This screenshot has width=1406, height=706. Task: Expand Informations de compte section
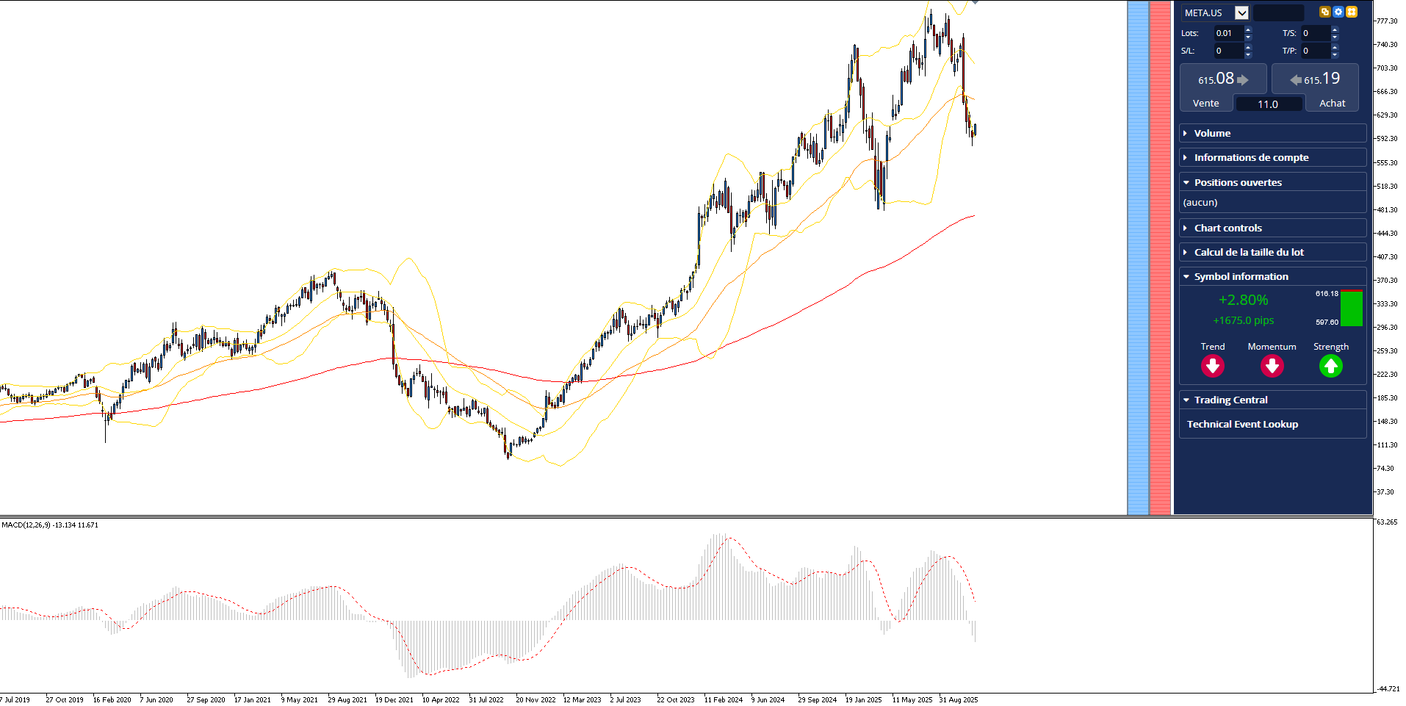1273,157
